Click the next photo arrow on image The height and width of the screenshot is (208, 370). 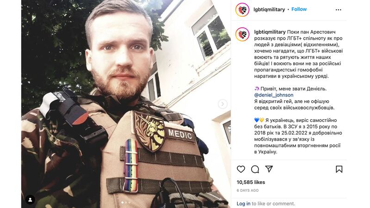pyautogui.click(x=222, y=104)
